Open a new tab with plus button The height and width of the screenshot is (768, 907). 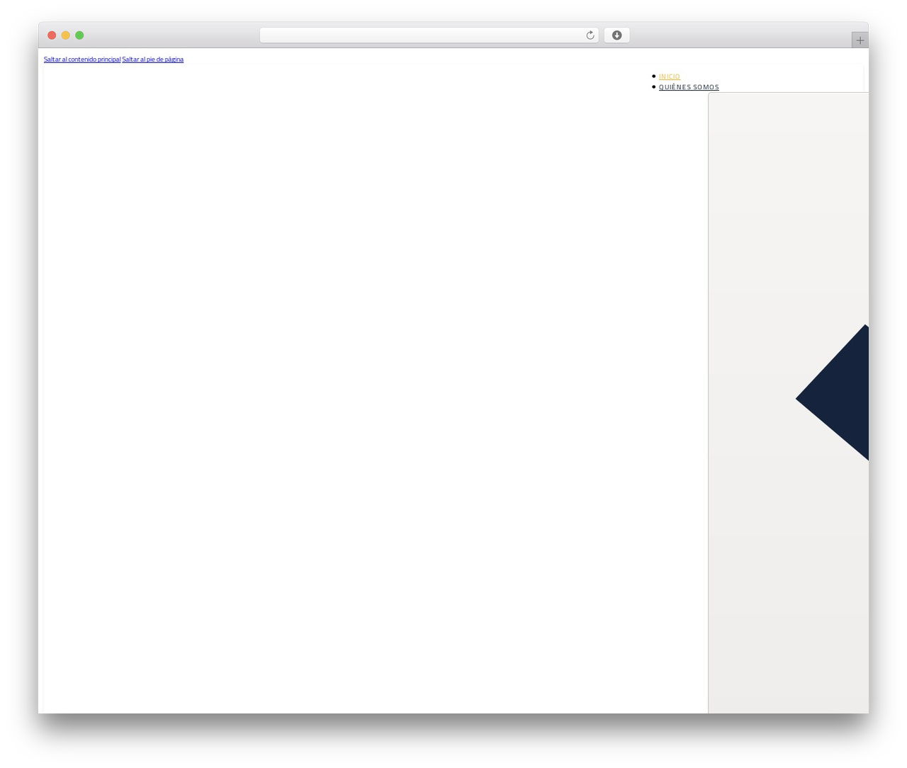click(860, 40)
